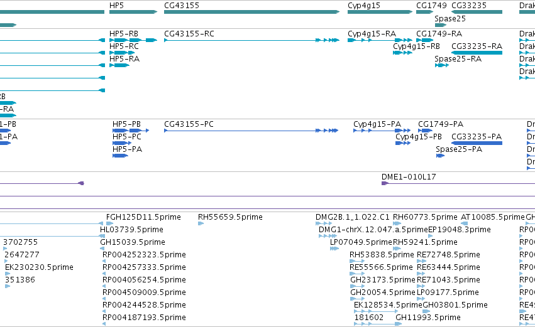Click EST LP09177.5prime
The width and height of the screenshot is (535, 327).
448,292
